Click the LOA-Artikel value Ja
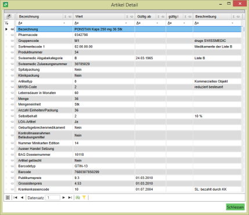 coord(76,122)
